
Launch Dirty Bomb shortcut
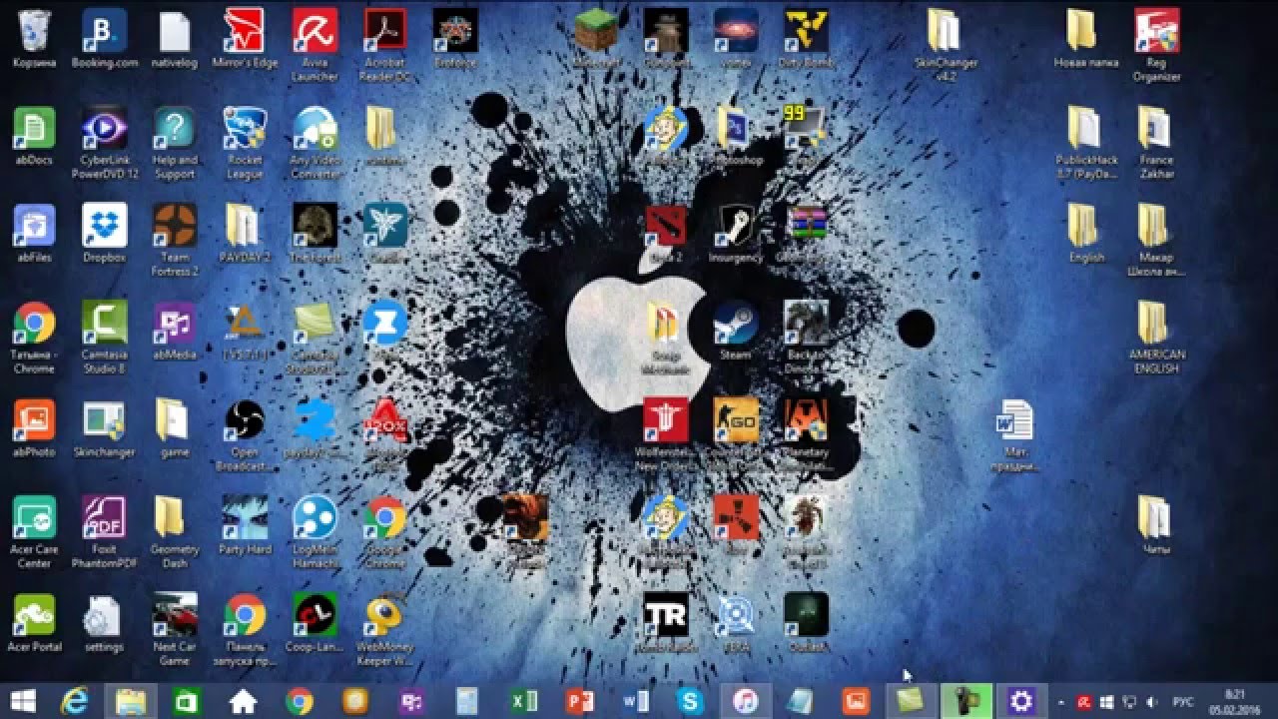(x=806, y=31)
